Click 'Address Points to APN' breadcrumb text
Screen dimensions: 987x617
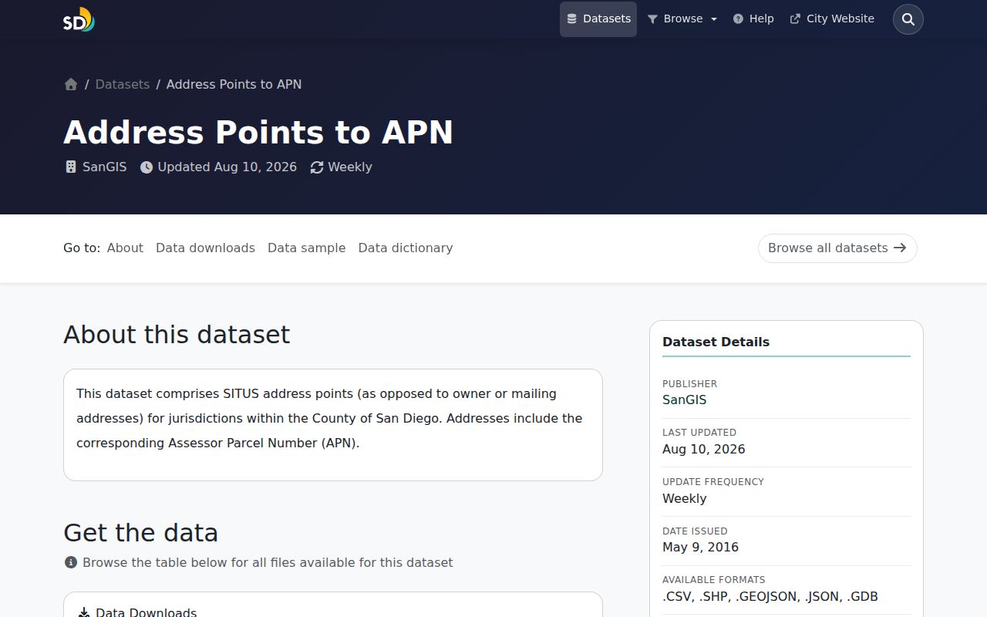point(234,84)
